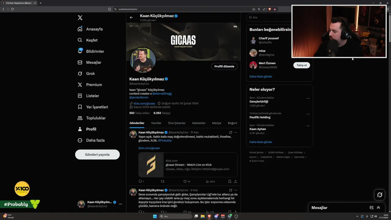The image size is (391, 220).
Task: Open Daha fazla circle icon in sidebar
Action: point(80,140)
